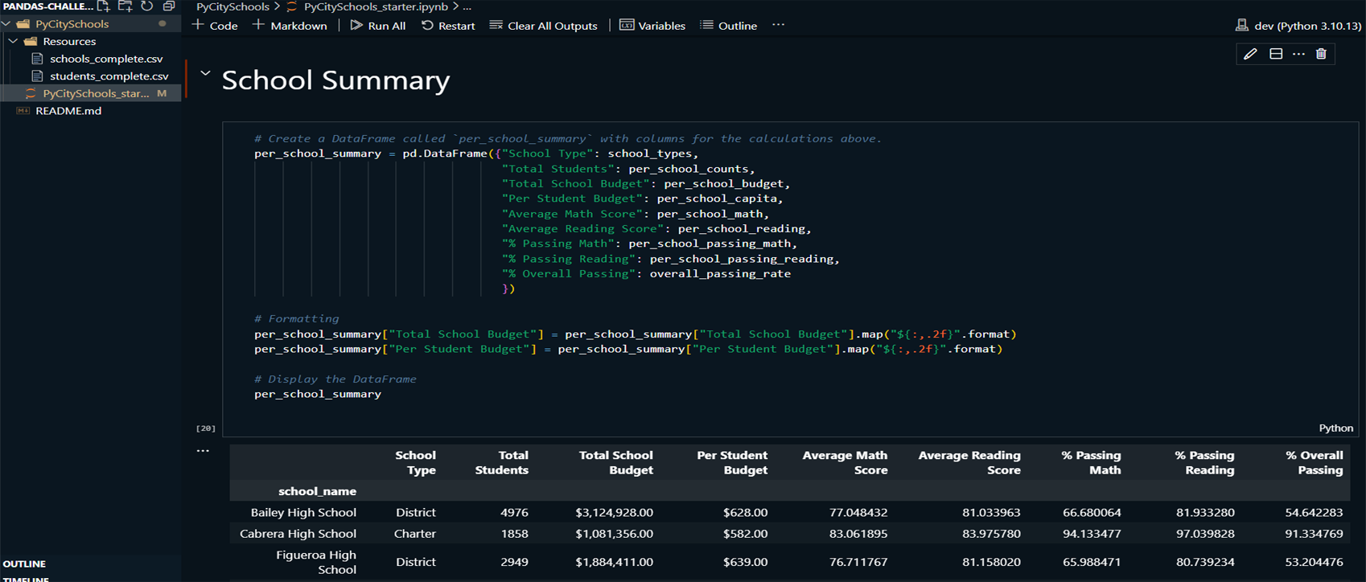Restart the notebook kernel

(x=448, y=26)
